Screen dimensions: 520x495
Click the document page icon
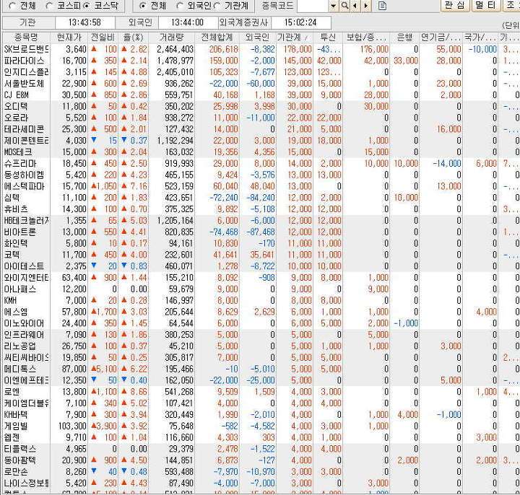(x=382, y=6)
